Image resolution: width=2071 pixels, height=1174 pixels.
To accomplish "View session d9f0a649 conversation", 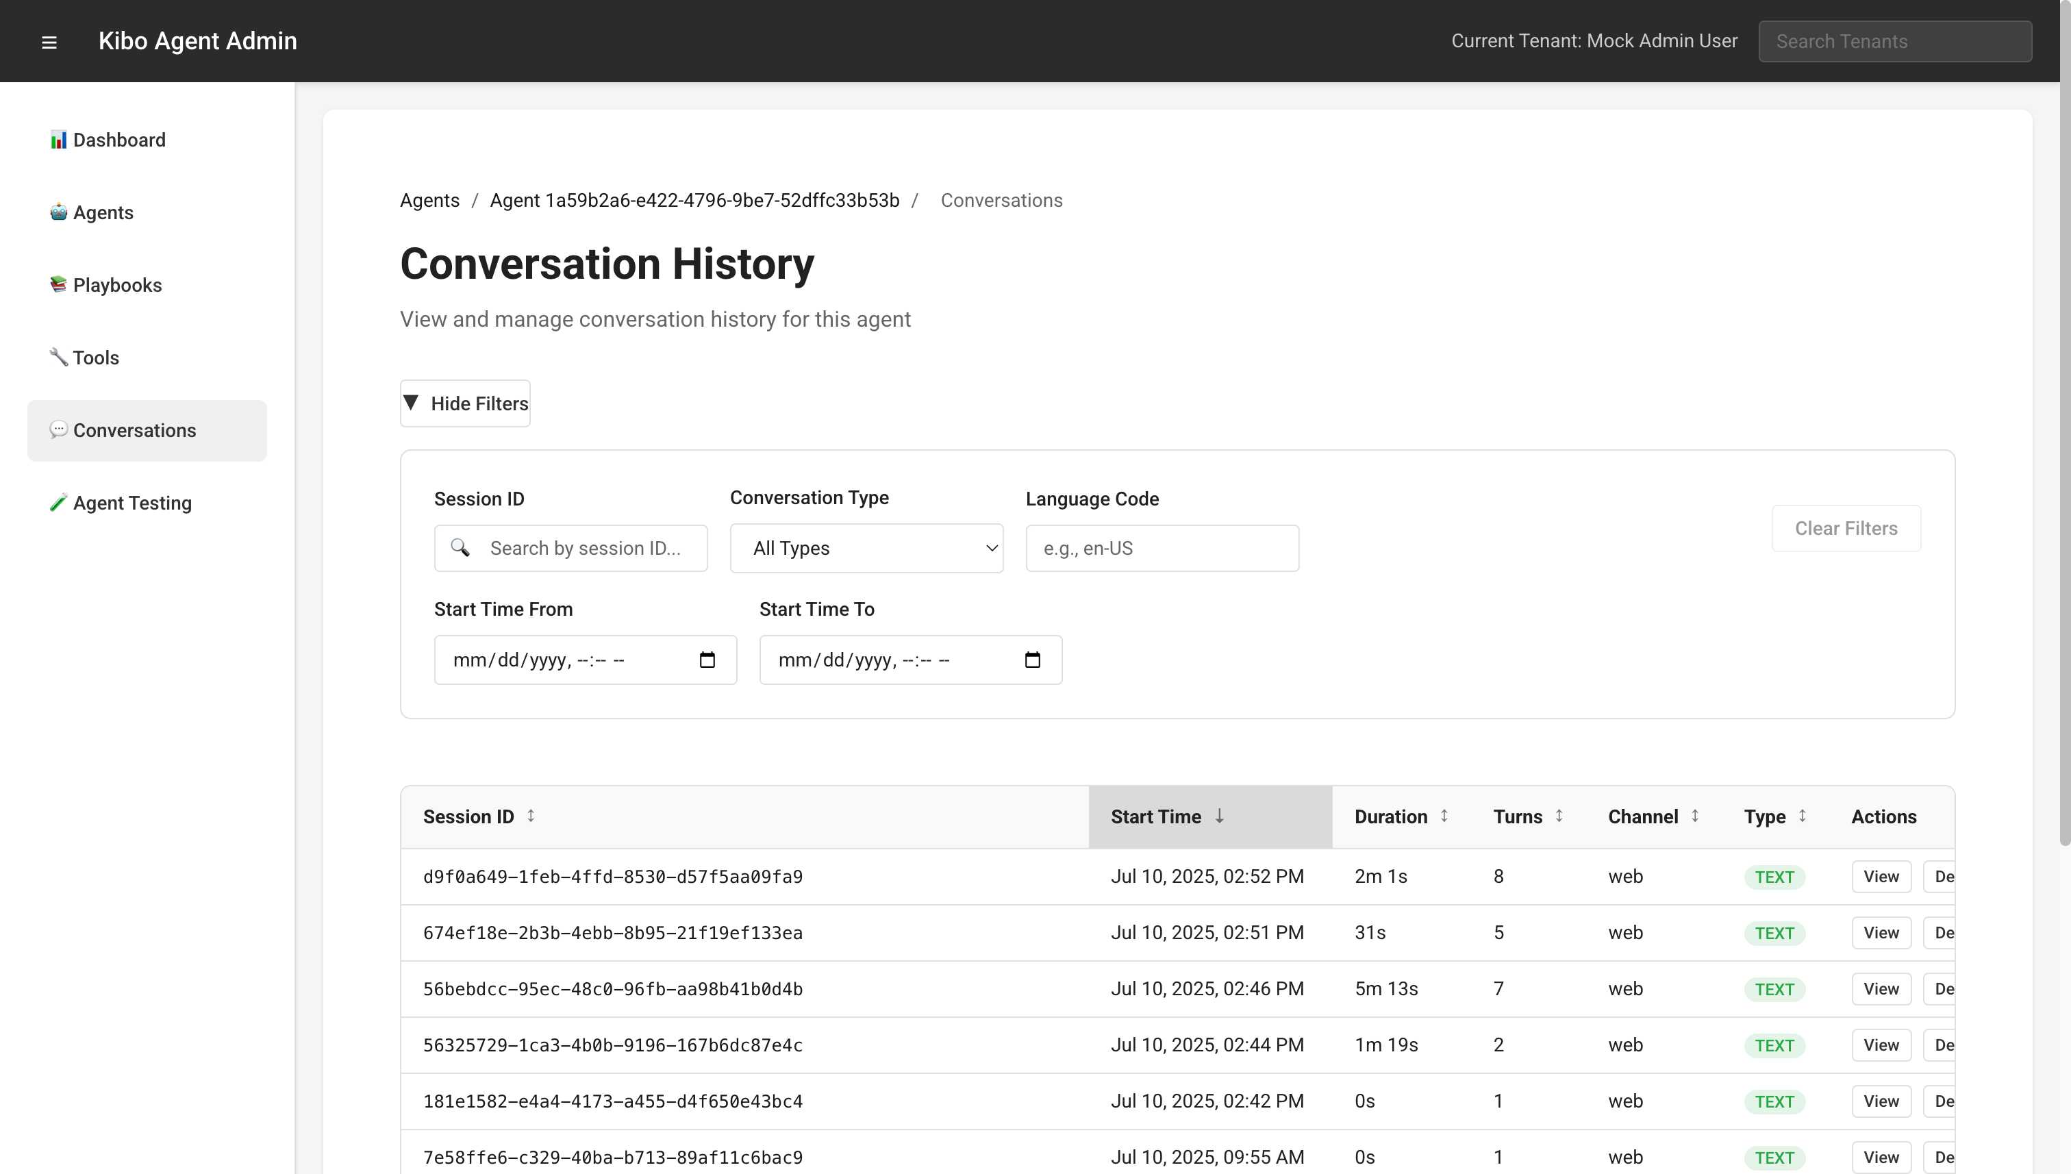I will click(x=1881, y=877).
